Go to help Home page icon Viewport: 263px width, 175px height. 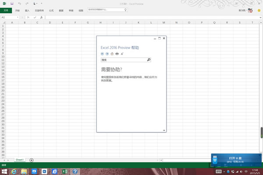tap(112, 53)
